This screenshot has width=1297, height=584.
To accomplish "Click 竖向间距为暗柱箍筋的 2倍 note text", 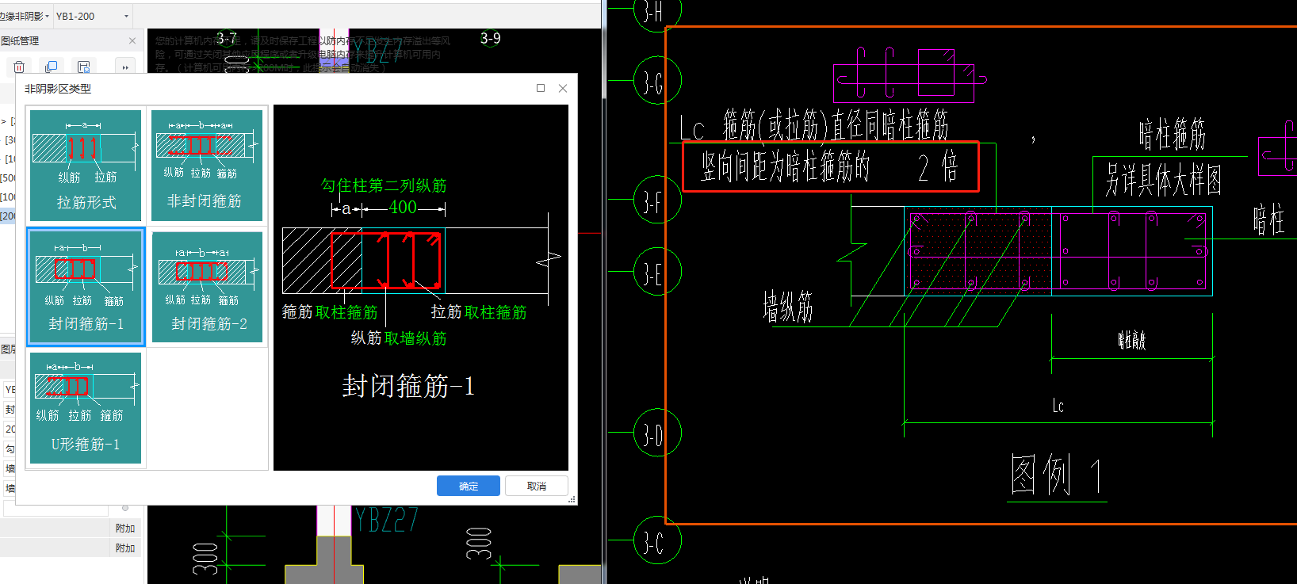I will pyautogui.click(x=828, y=167).
